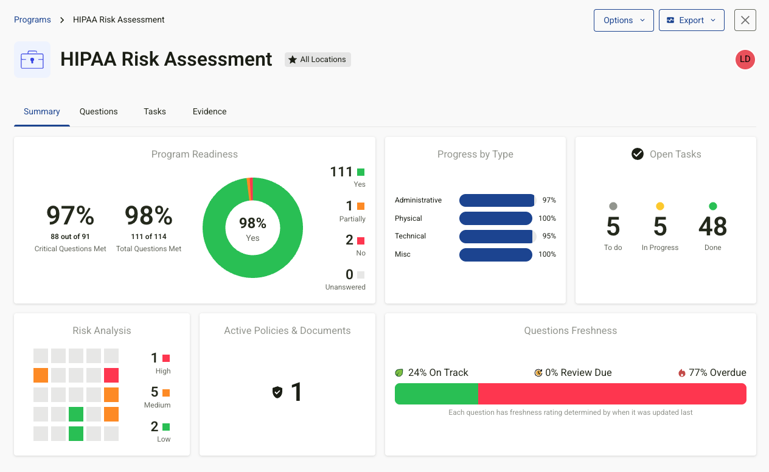Select the All Locations badge
Viewport: 769px width, 472px height.
click(x=318, y=60)
